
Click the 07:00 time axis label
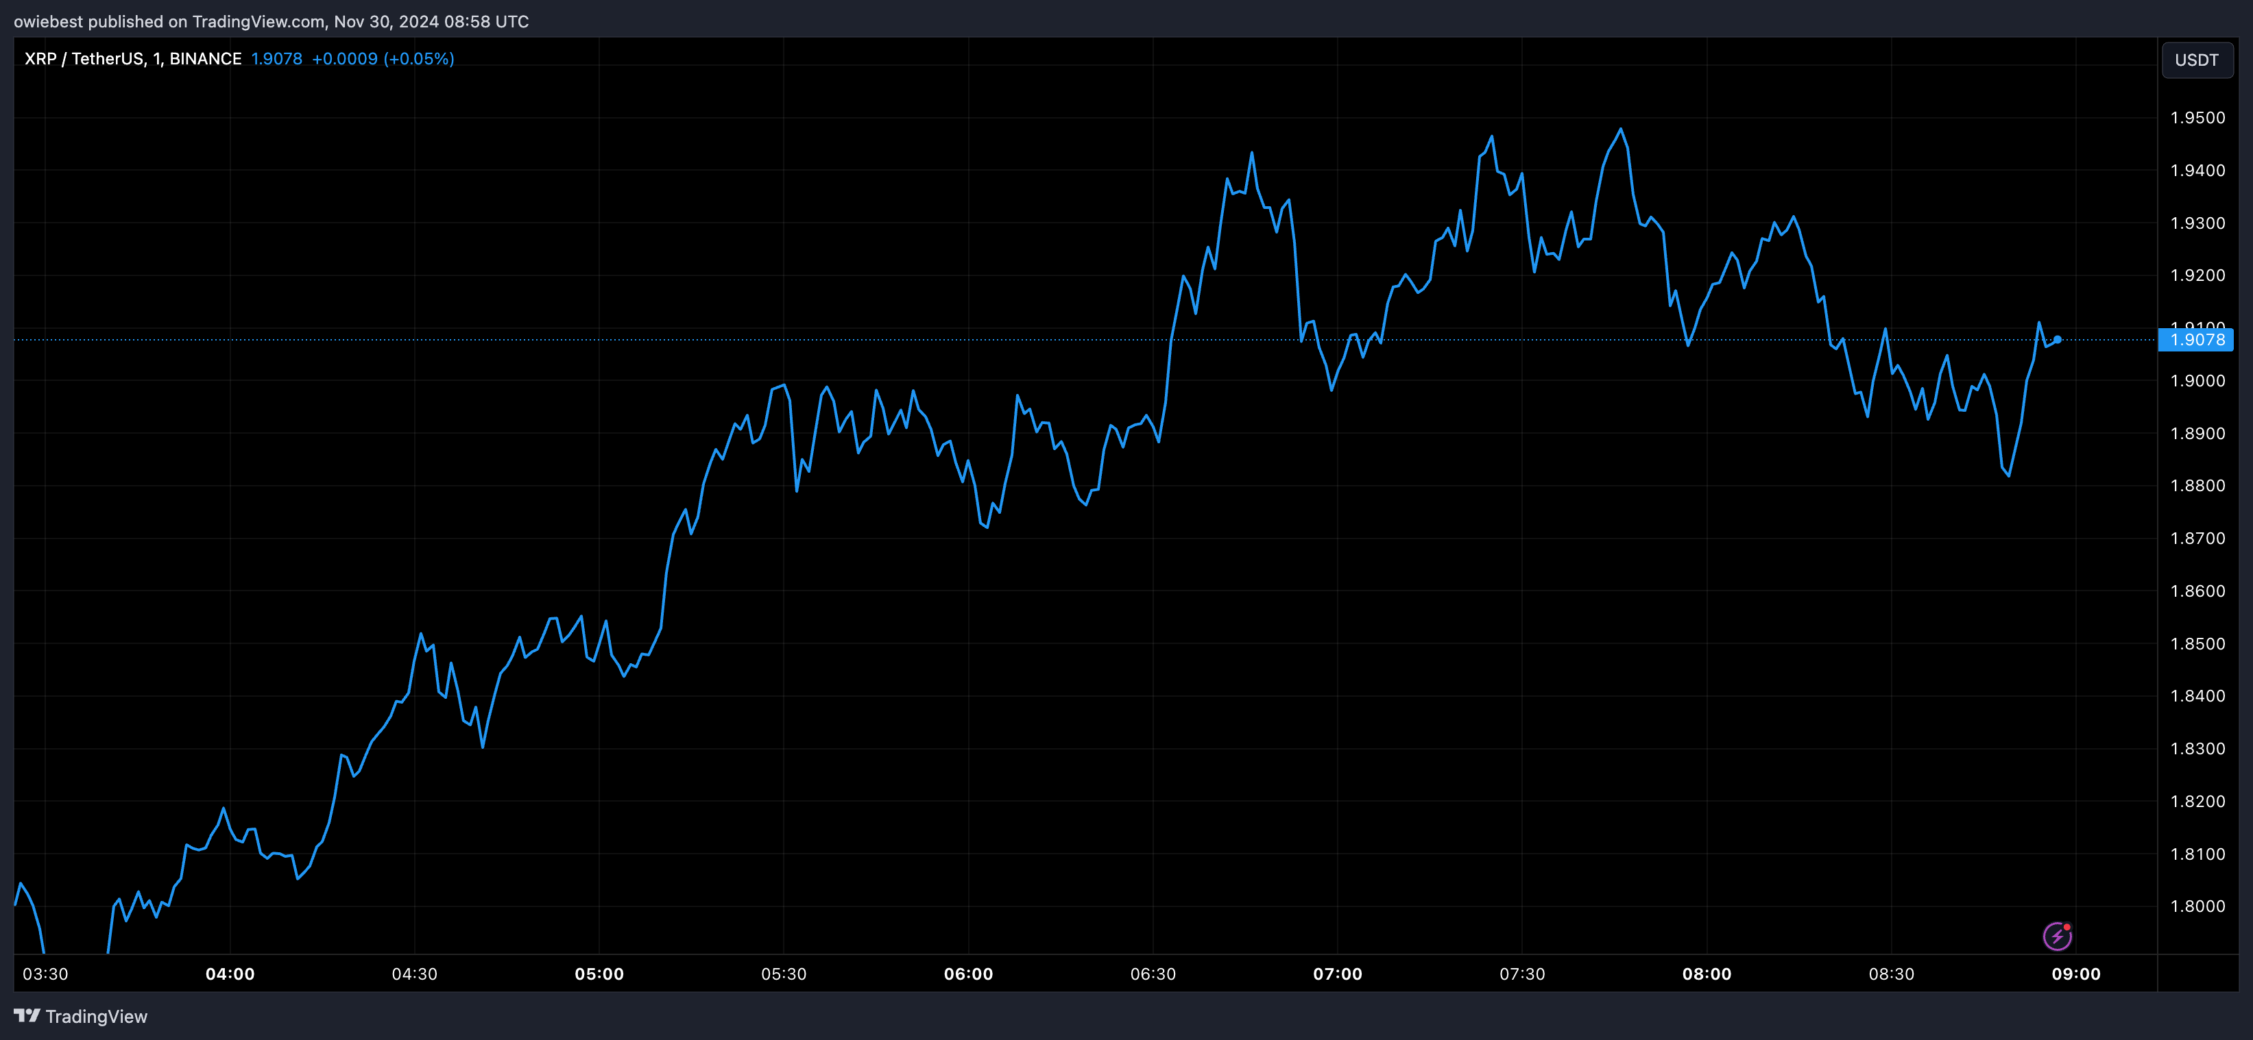point(1337,974)
